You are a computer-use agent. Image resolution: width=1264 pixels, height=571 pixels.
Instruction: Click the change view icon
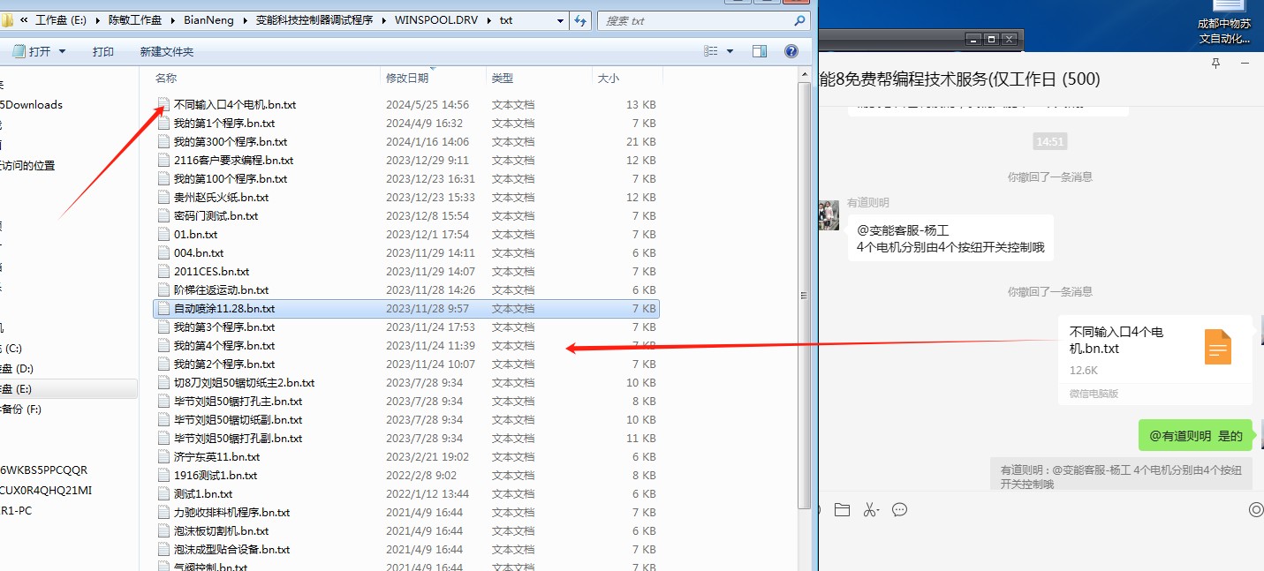coord(711,51)
